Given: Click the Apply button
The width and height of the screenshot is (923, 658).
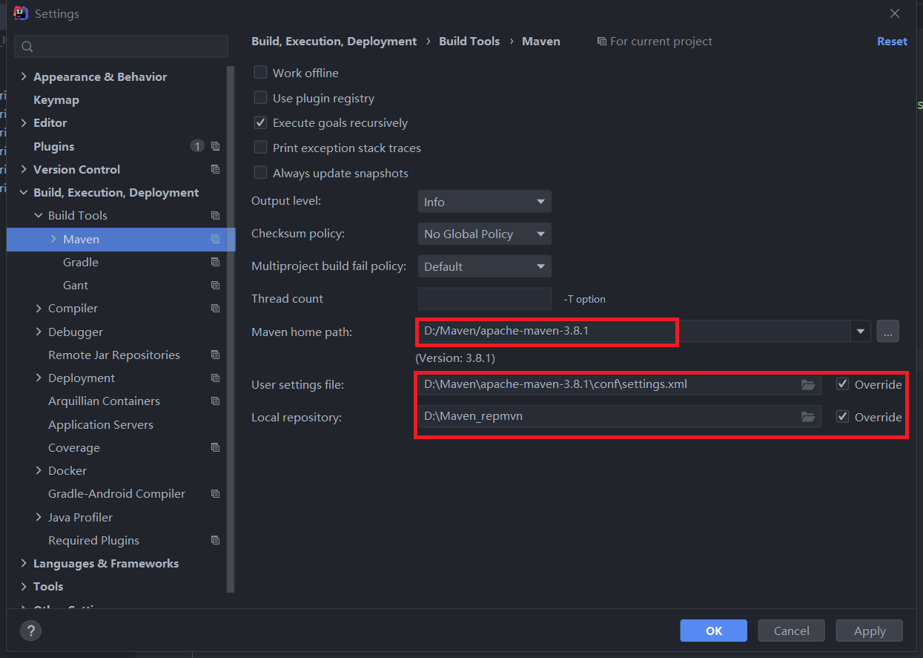Looking at the screenshot, I should click(x=870, y=631).
